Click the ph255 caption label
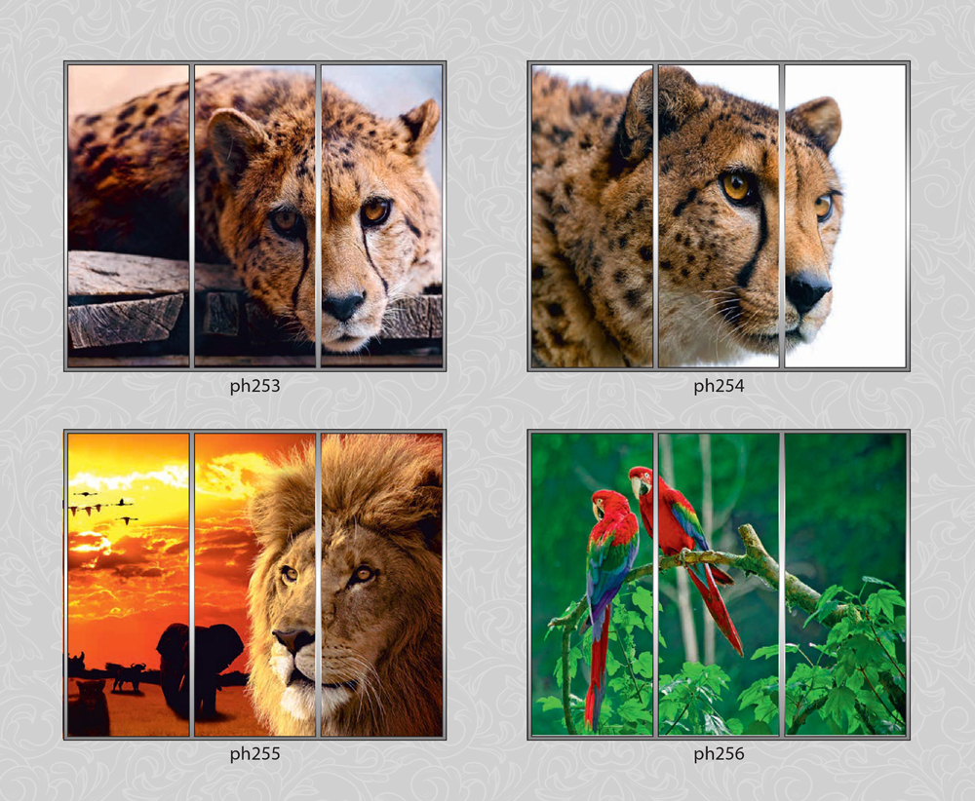The height and width of the screenshot is (801, 975). (x=254, y=754)
